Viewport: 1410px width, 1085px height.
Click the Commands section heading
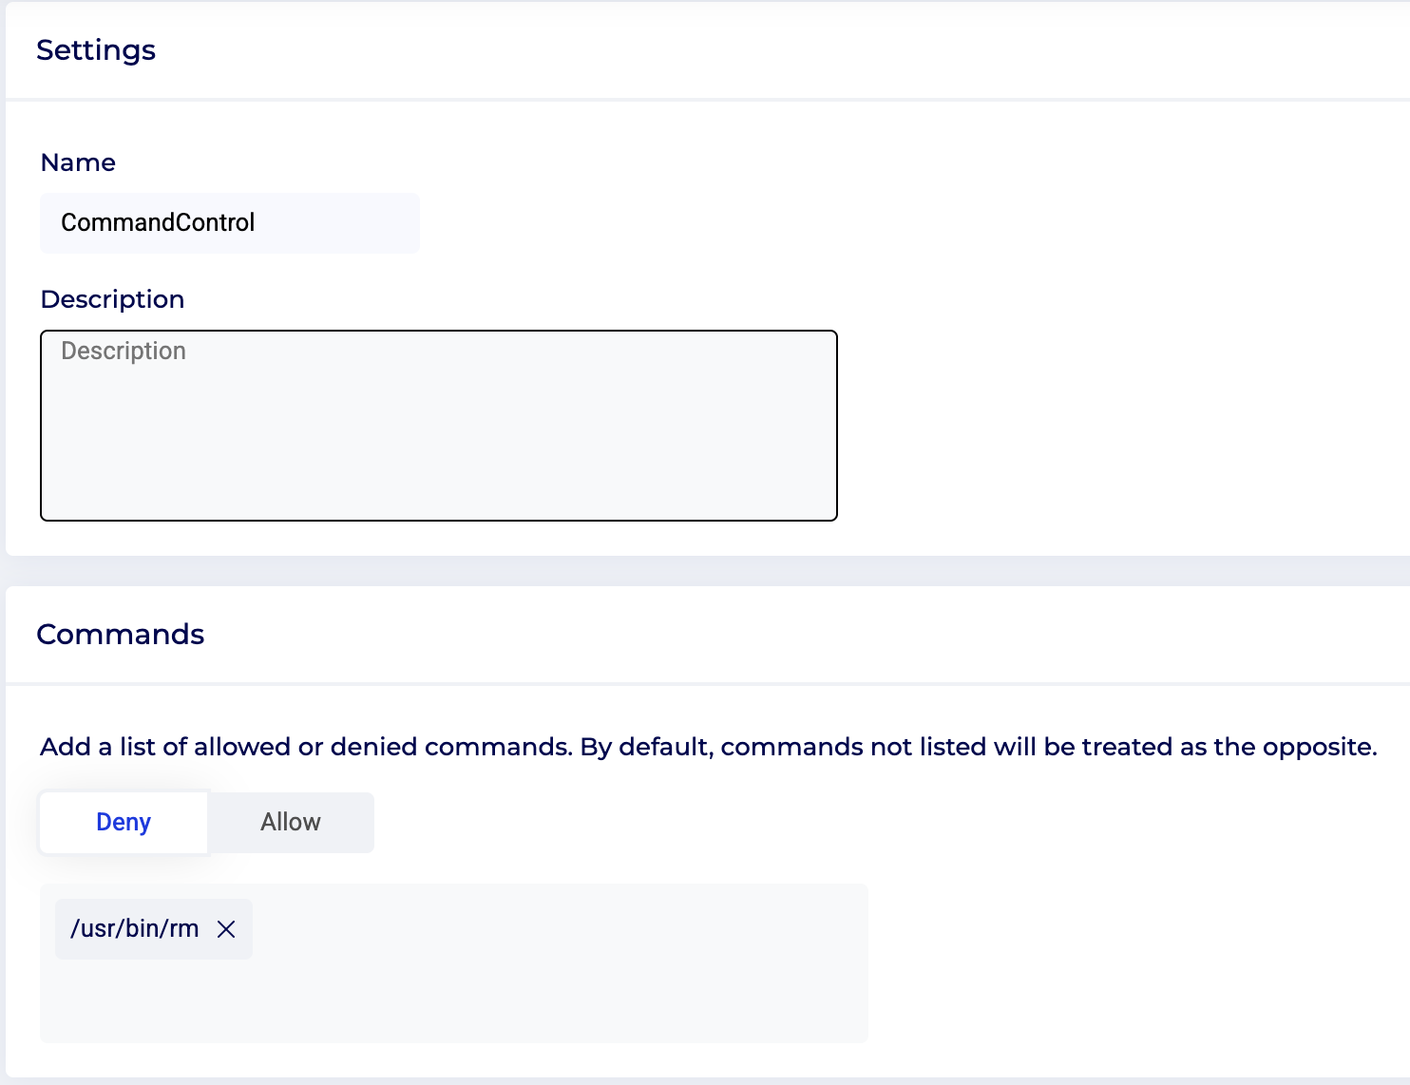[121, 635]
